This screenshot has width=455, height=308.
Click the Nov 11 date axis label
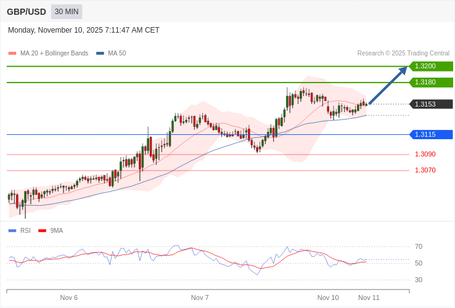(369, 298)
